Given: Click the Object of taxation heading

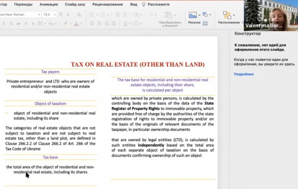Looking at the screenshot, I should click(50, 103).
